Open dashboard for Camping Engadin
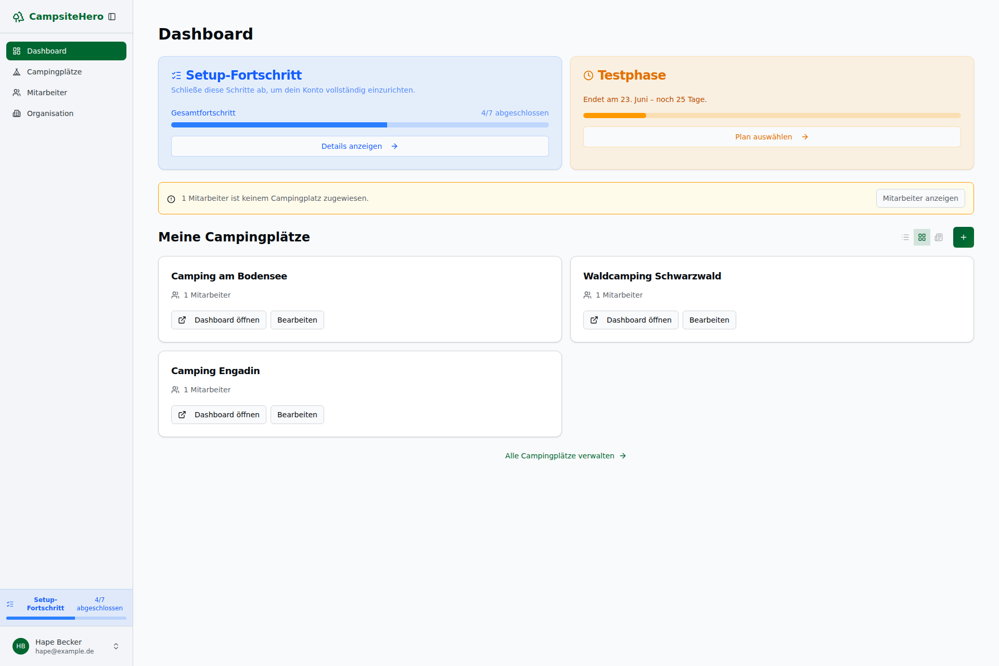The width and height of the screenshot is (999, 666). click(x=219, y=415)
